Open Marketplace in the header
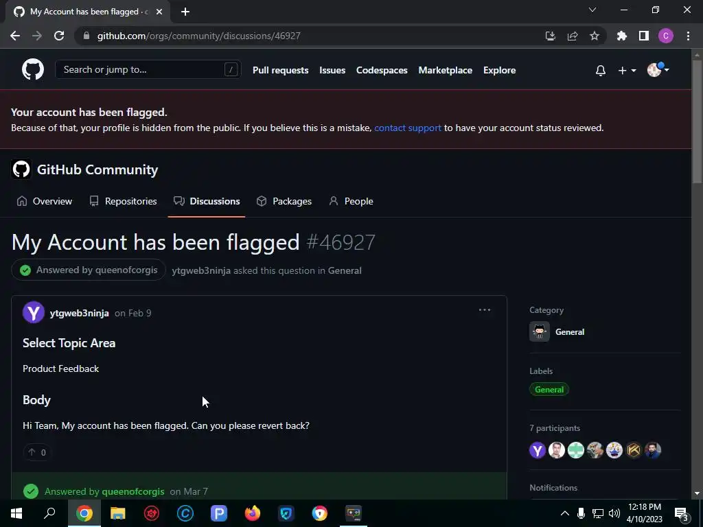The width and height of the screenshot is (703, 527). [445, 70]
